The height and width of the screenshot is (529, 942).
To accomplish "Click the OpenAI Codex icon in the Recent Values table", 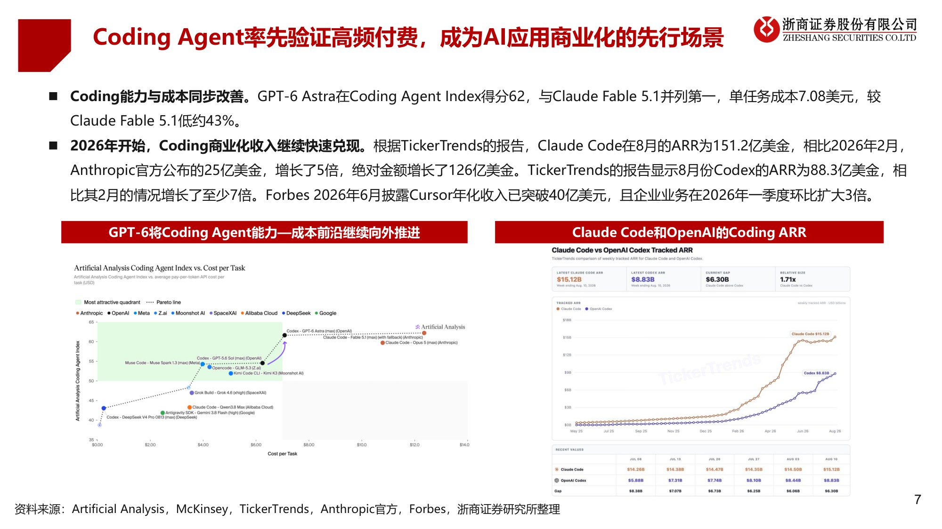I will [557, 480].
